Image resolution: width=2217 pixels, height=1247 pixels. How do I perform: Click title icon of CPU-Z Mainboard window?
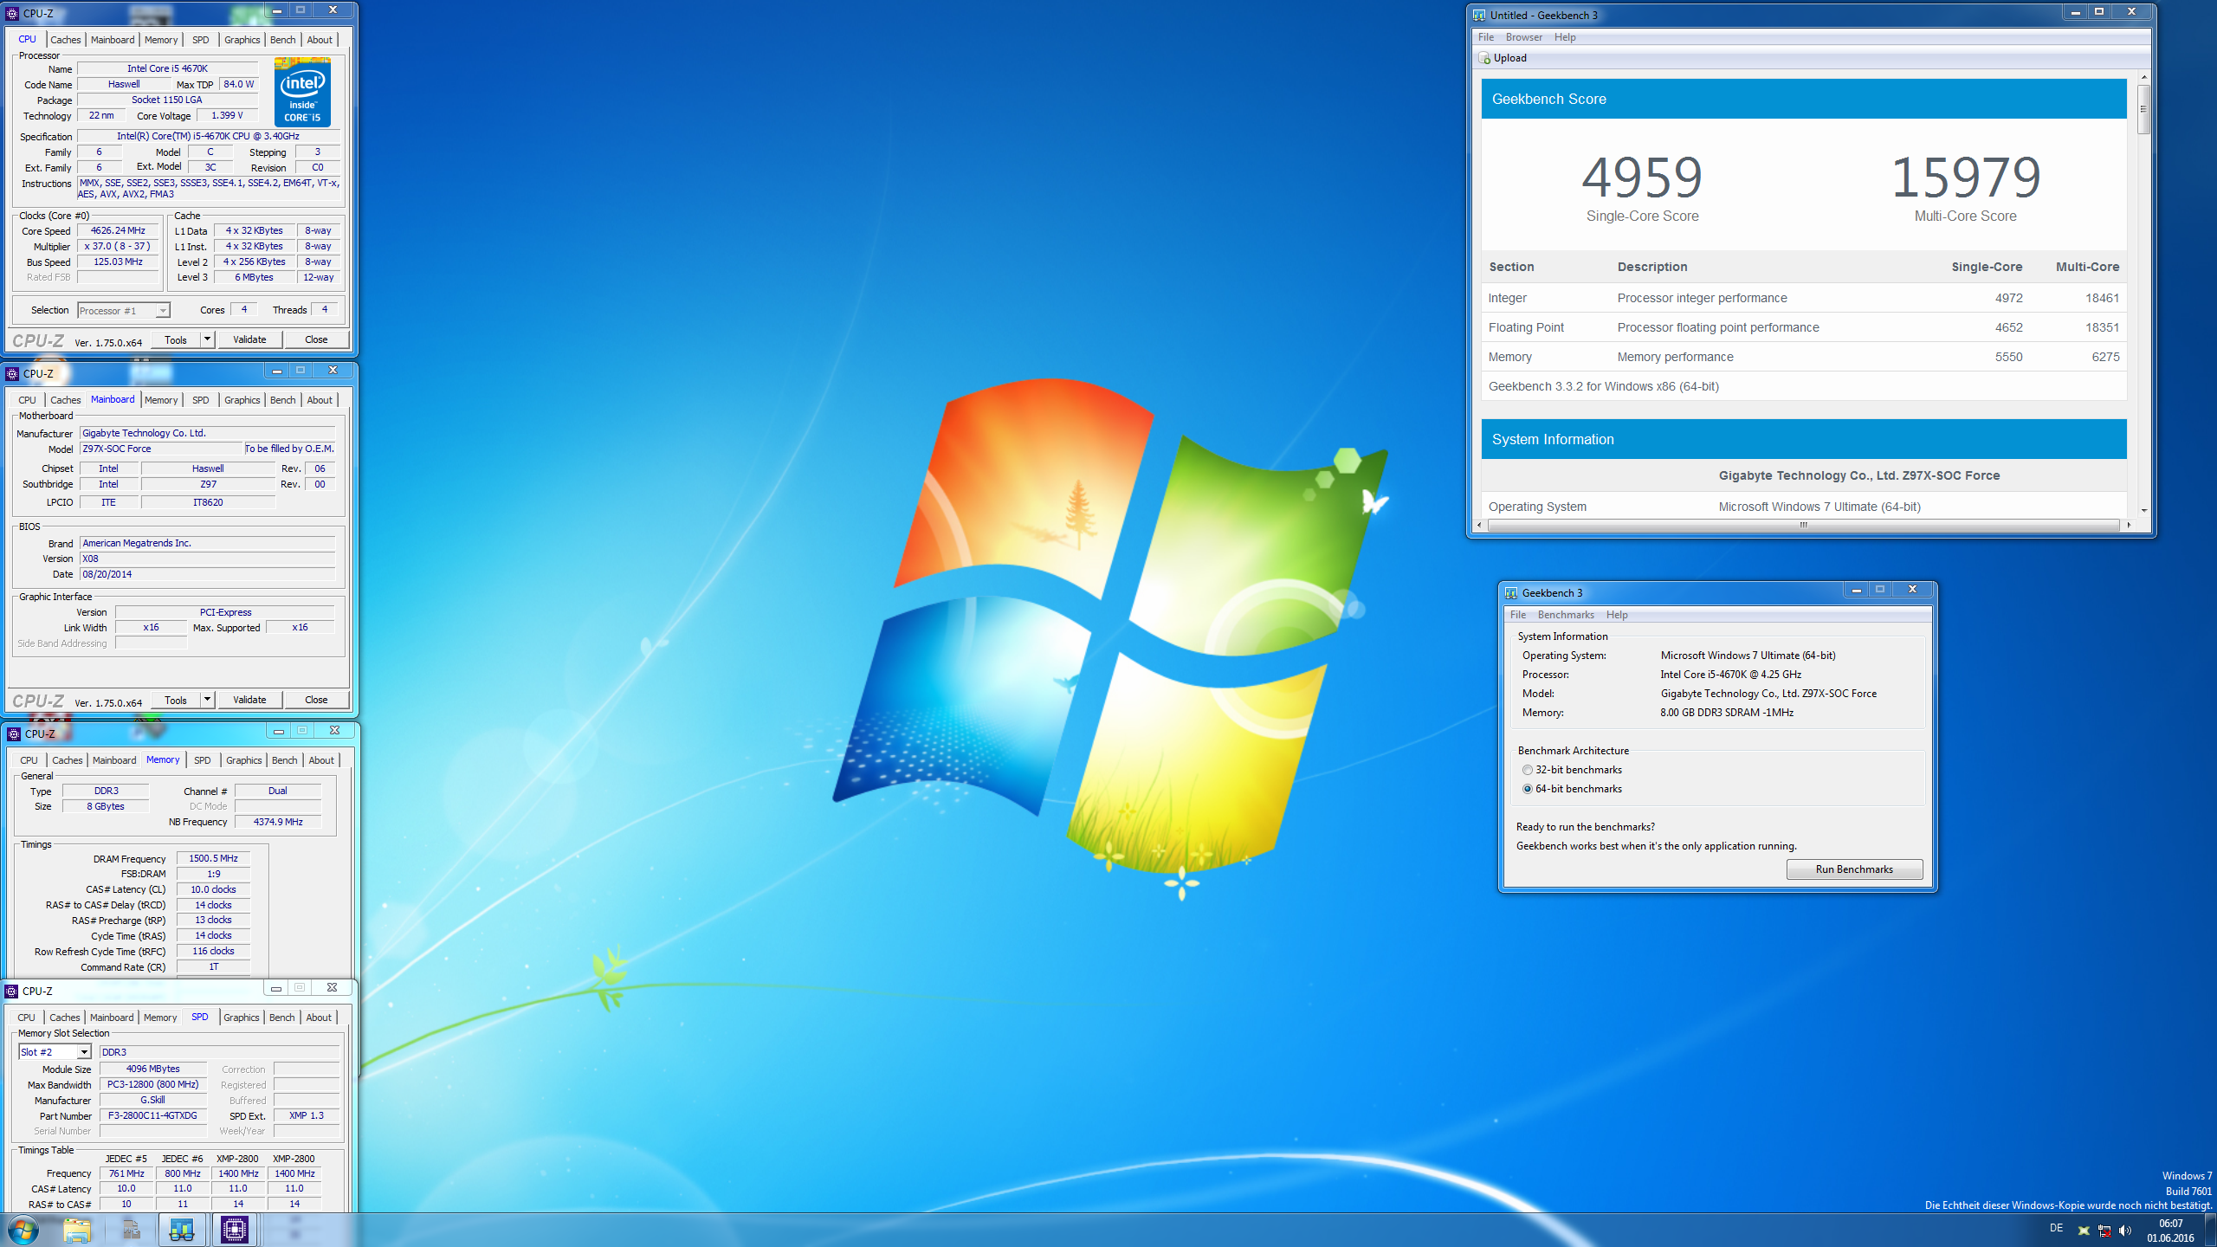tap(12, 374)
